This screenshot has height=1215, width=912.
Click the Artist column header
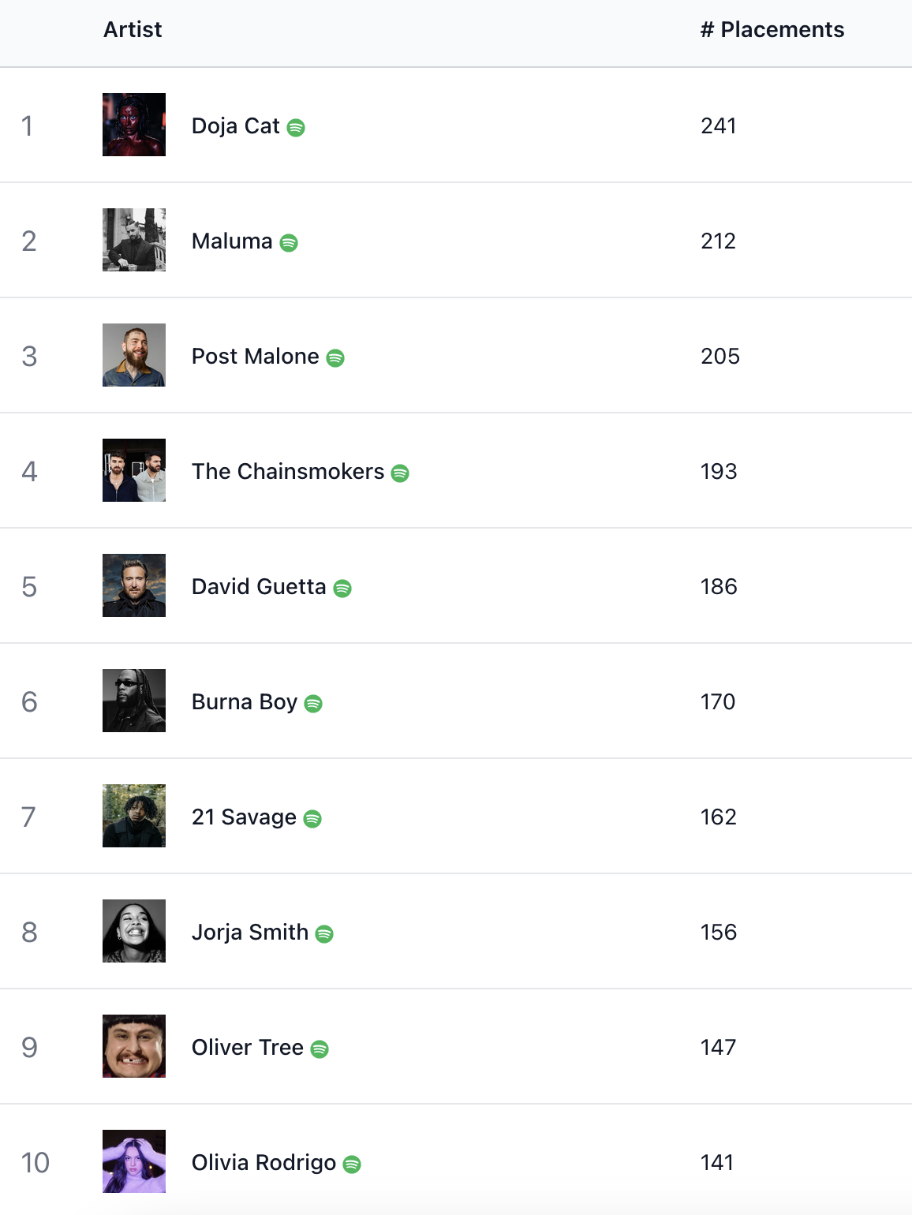point(133,29)
